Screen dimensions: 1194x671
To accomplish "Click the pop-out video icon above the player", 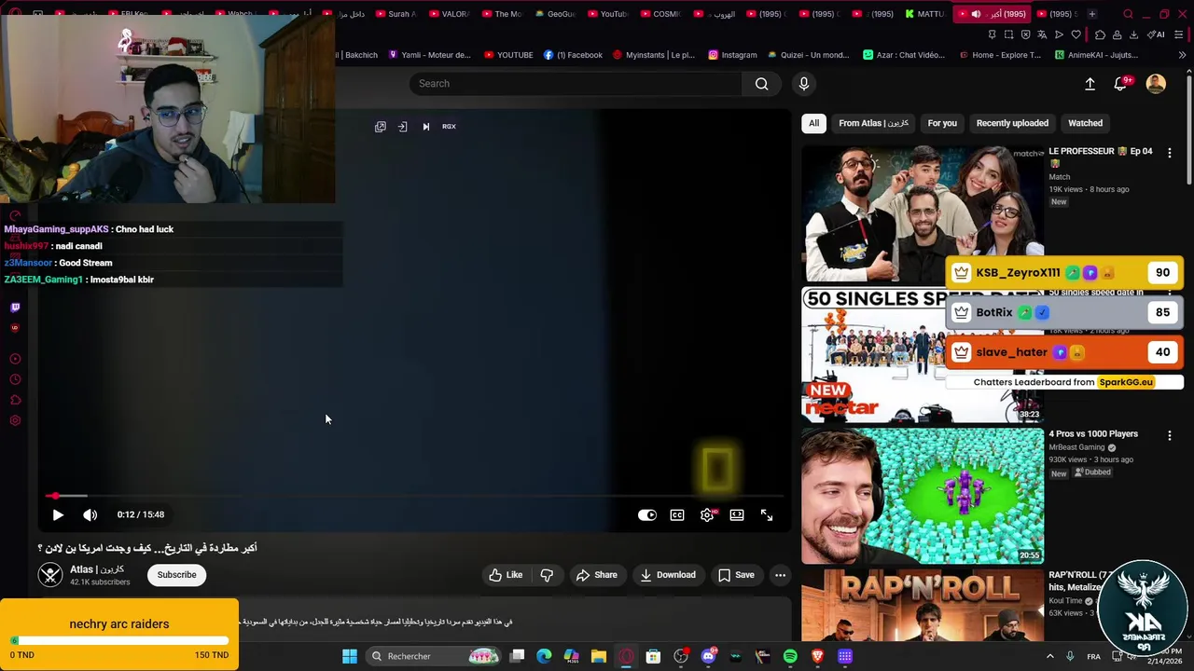I will coord(381,127).
